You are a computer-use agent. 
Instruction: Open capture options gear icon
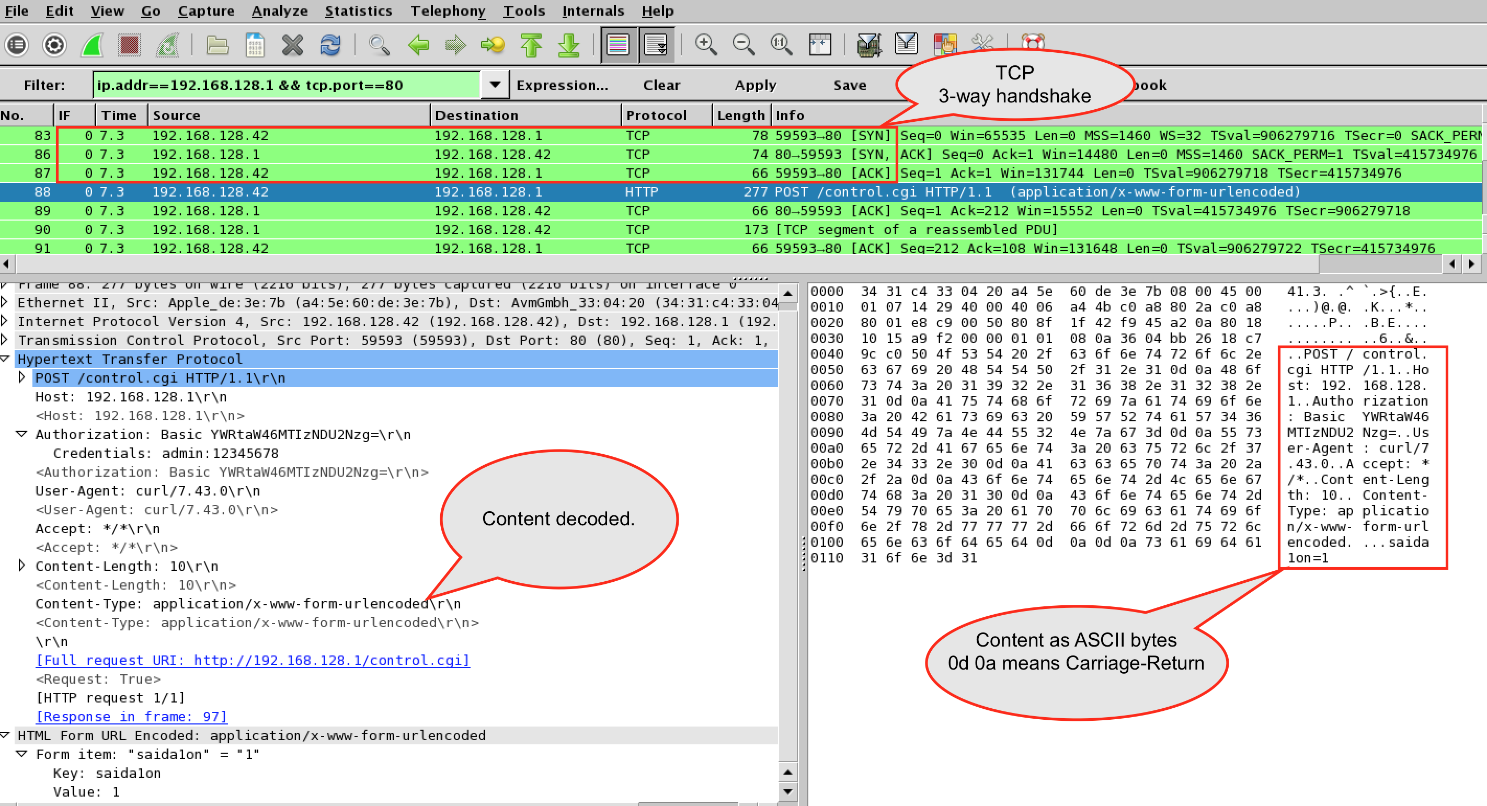click(x=54, y=45)
